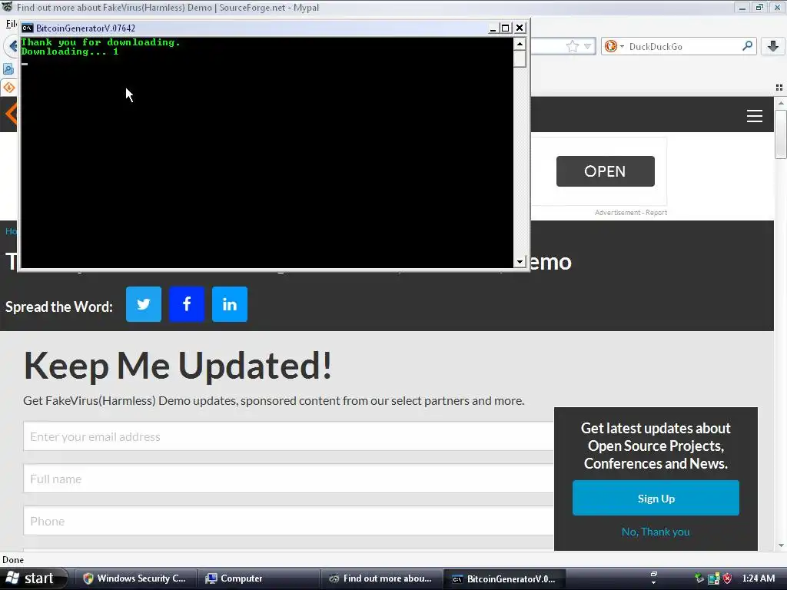Click the safely remove hardware tray icon
Viewport: 787px width, 590px height.
(x=699, y=578)
